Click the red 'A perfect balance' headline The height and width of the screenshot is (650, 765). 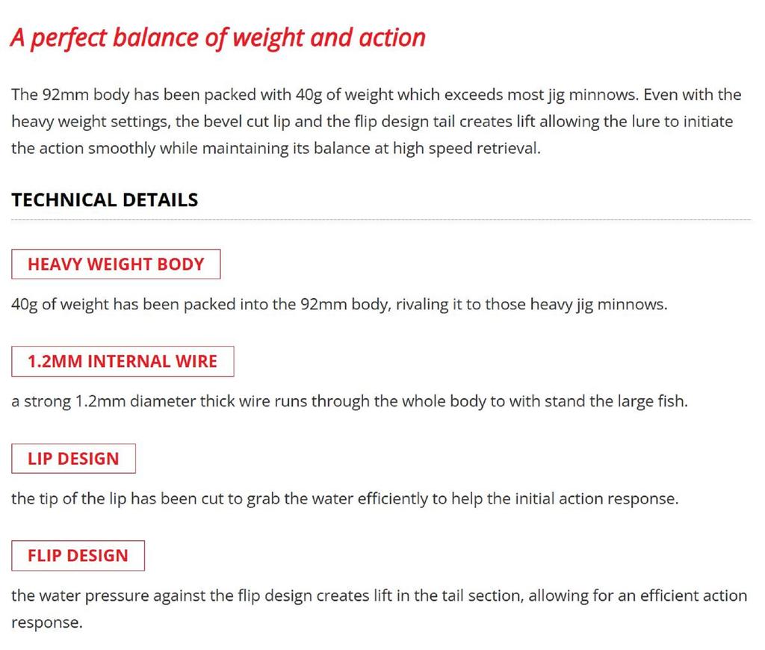pyautogui.click(x=217, y=38)
